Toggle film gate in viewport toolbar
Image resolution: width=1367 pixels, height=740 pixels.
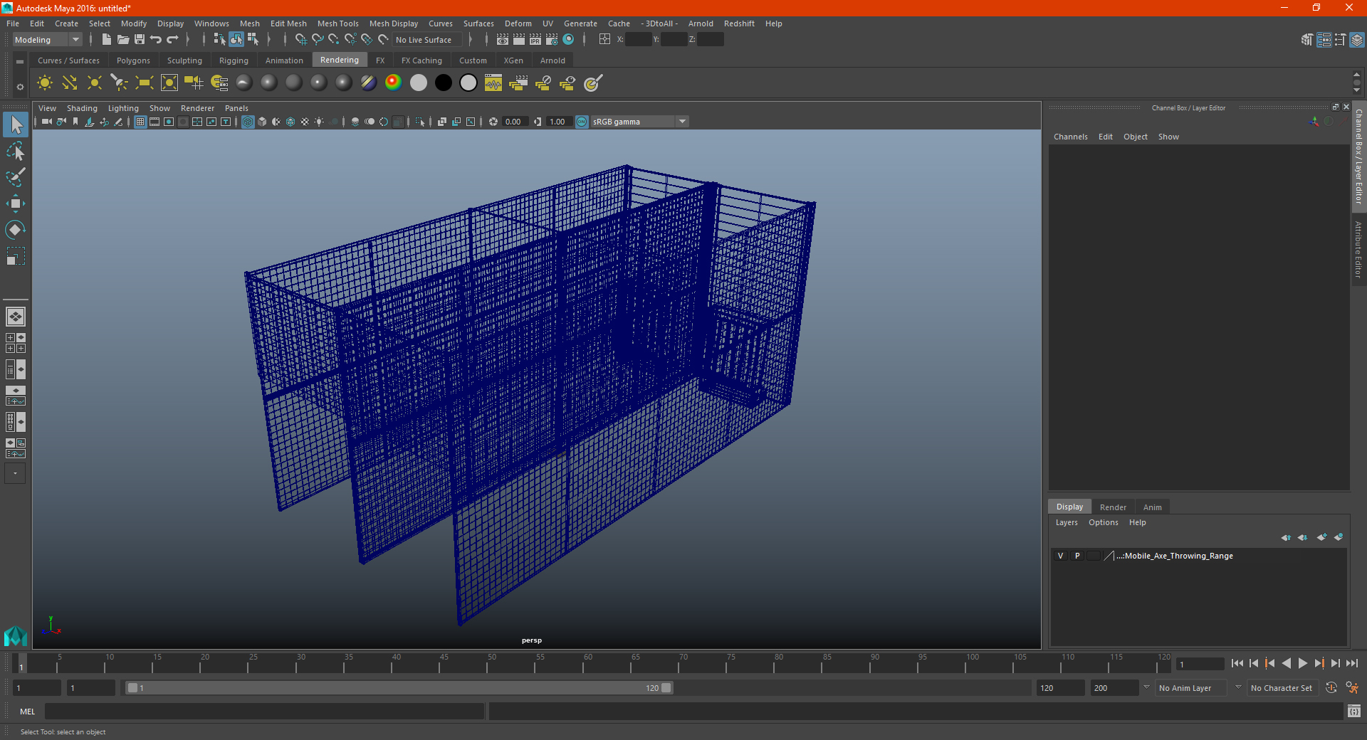(154, 122)
